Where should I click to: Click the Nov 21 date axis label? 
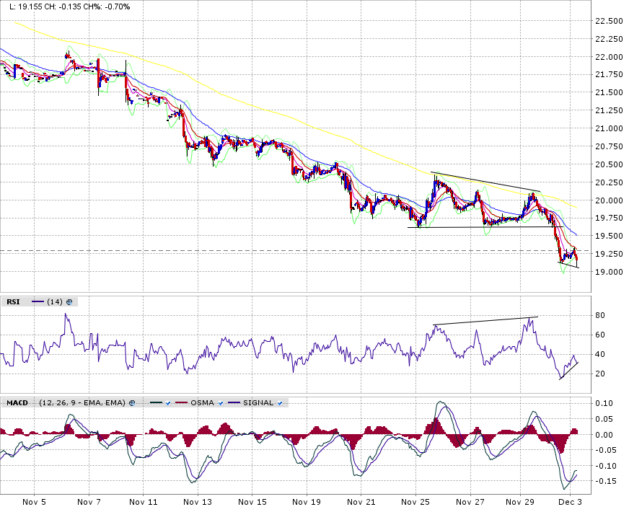click(x=361, y=502)
